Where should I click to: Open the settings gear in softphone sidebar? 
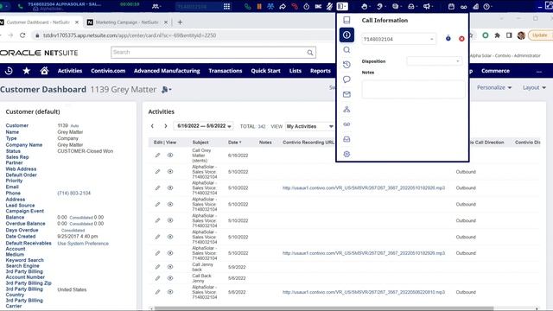coord(346,154)
